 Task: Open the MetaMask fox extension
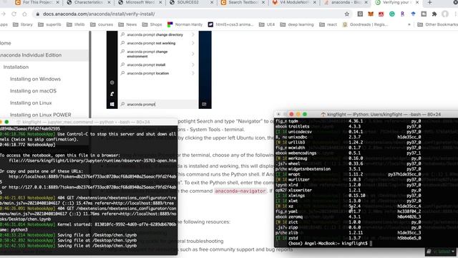point(371,14)
